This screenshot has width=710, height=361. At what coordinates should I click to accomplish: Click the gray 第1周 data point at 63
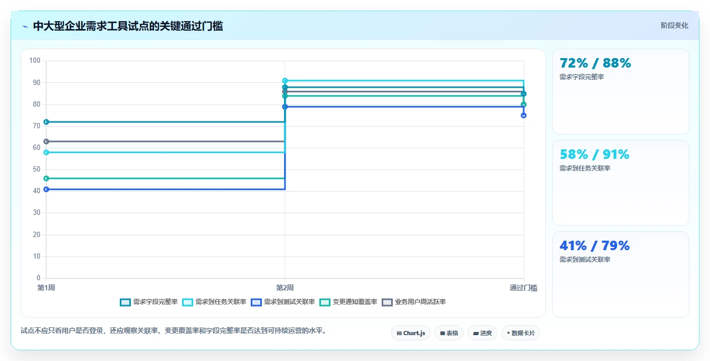46,141
